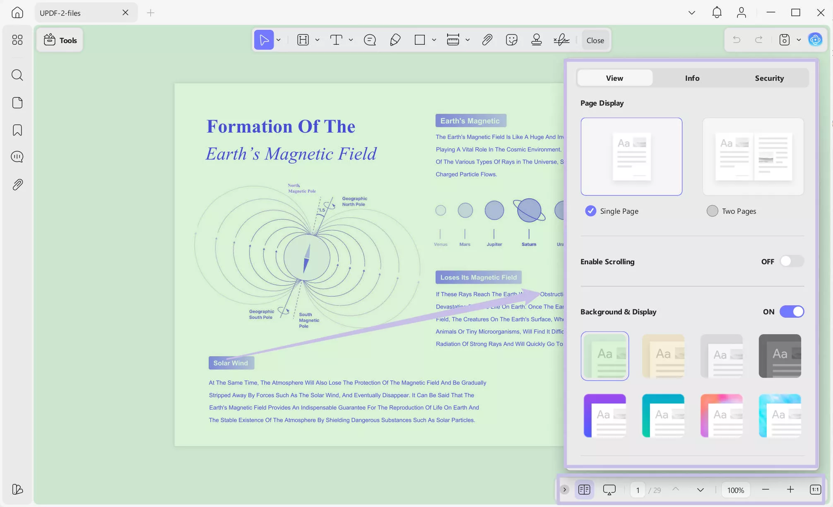Turn off Background & Display switch
Screen dimensions: 833x507
[792, 311]
